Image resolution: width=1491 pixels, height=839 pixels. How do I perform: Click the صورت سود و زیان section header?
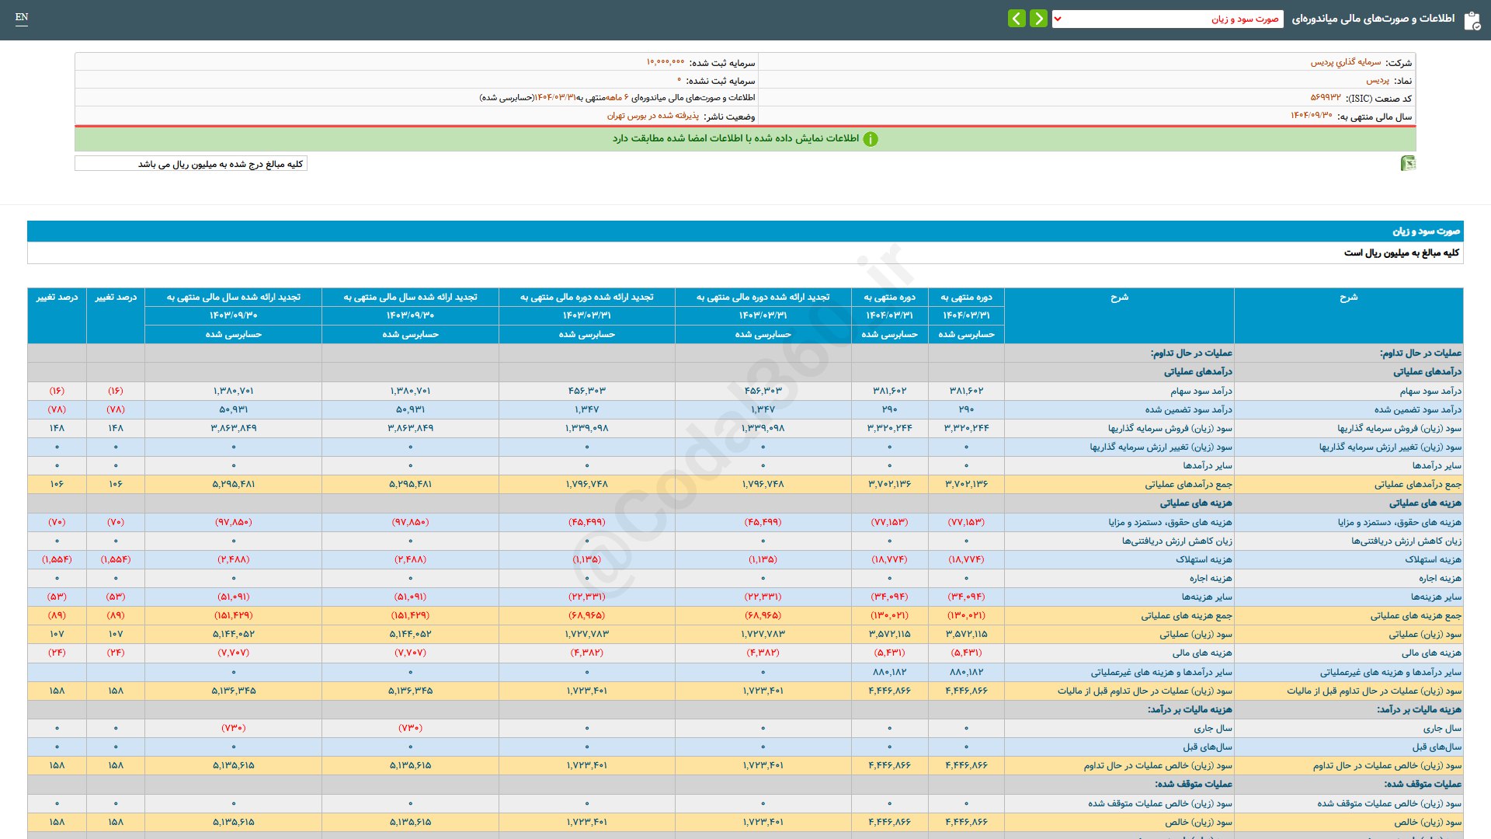coord(745,231)
